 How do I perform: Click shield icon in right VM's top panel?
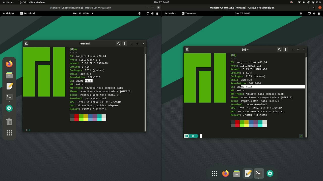301,13
